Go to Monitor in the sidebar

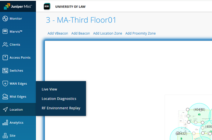(x=16, y=19)
